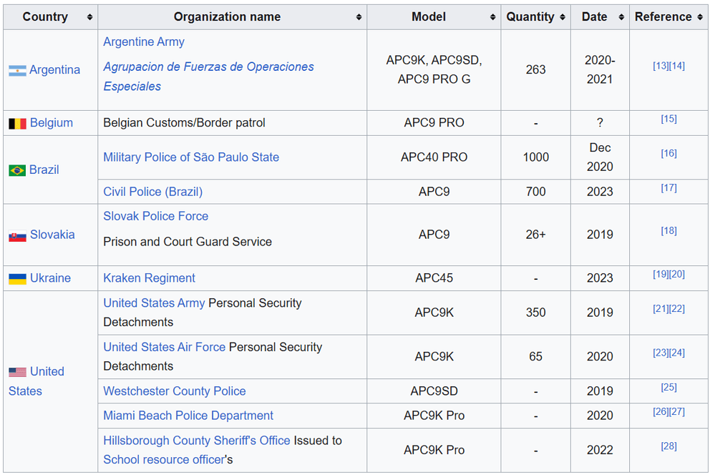Open reference [17] citation
Image resolution: width=715 pixels, height=475 pixels.
[x=669, y=188]
